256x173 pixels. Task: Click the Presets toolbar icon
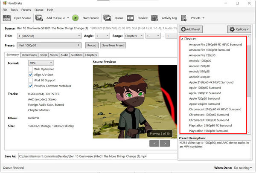(x=184, y=18)
